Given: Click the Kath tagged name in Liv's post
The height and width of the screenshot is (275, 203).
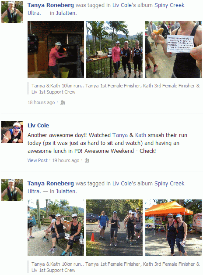Looking at the screenshot, I should pos(140,135).
